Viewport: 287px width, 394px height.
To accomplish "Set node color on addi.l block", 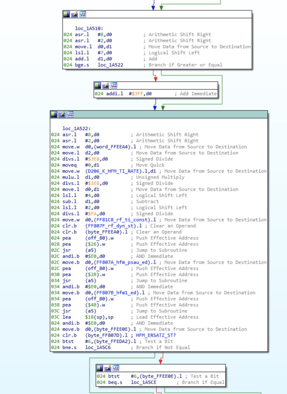I will (98, 85).
